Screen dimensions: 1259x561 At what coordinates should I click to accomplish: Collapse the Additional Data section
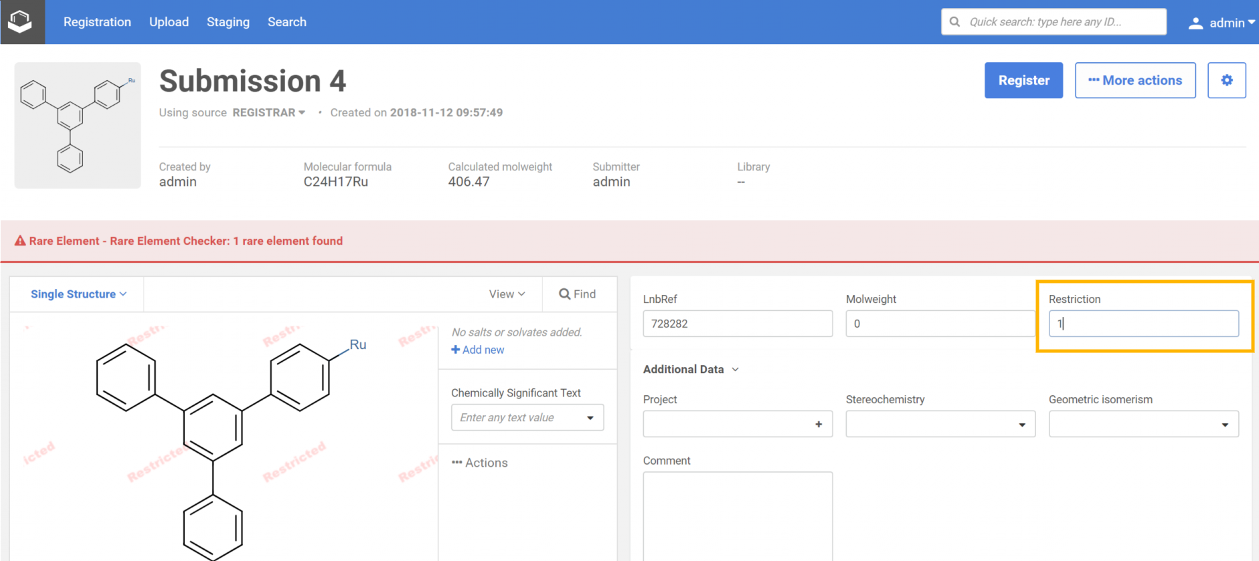click(x=691, y=369)
